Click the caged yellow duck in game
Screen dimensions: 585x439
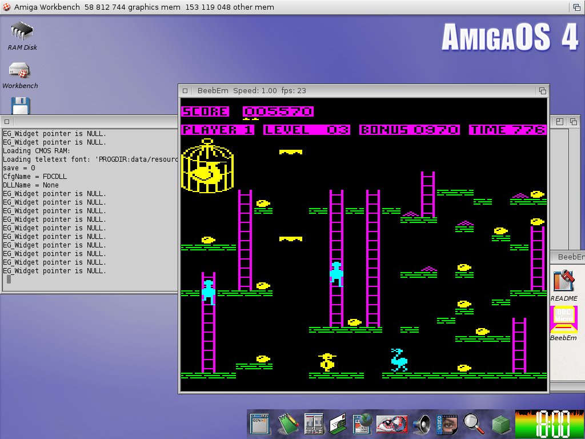[207, 166]
